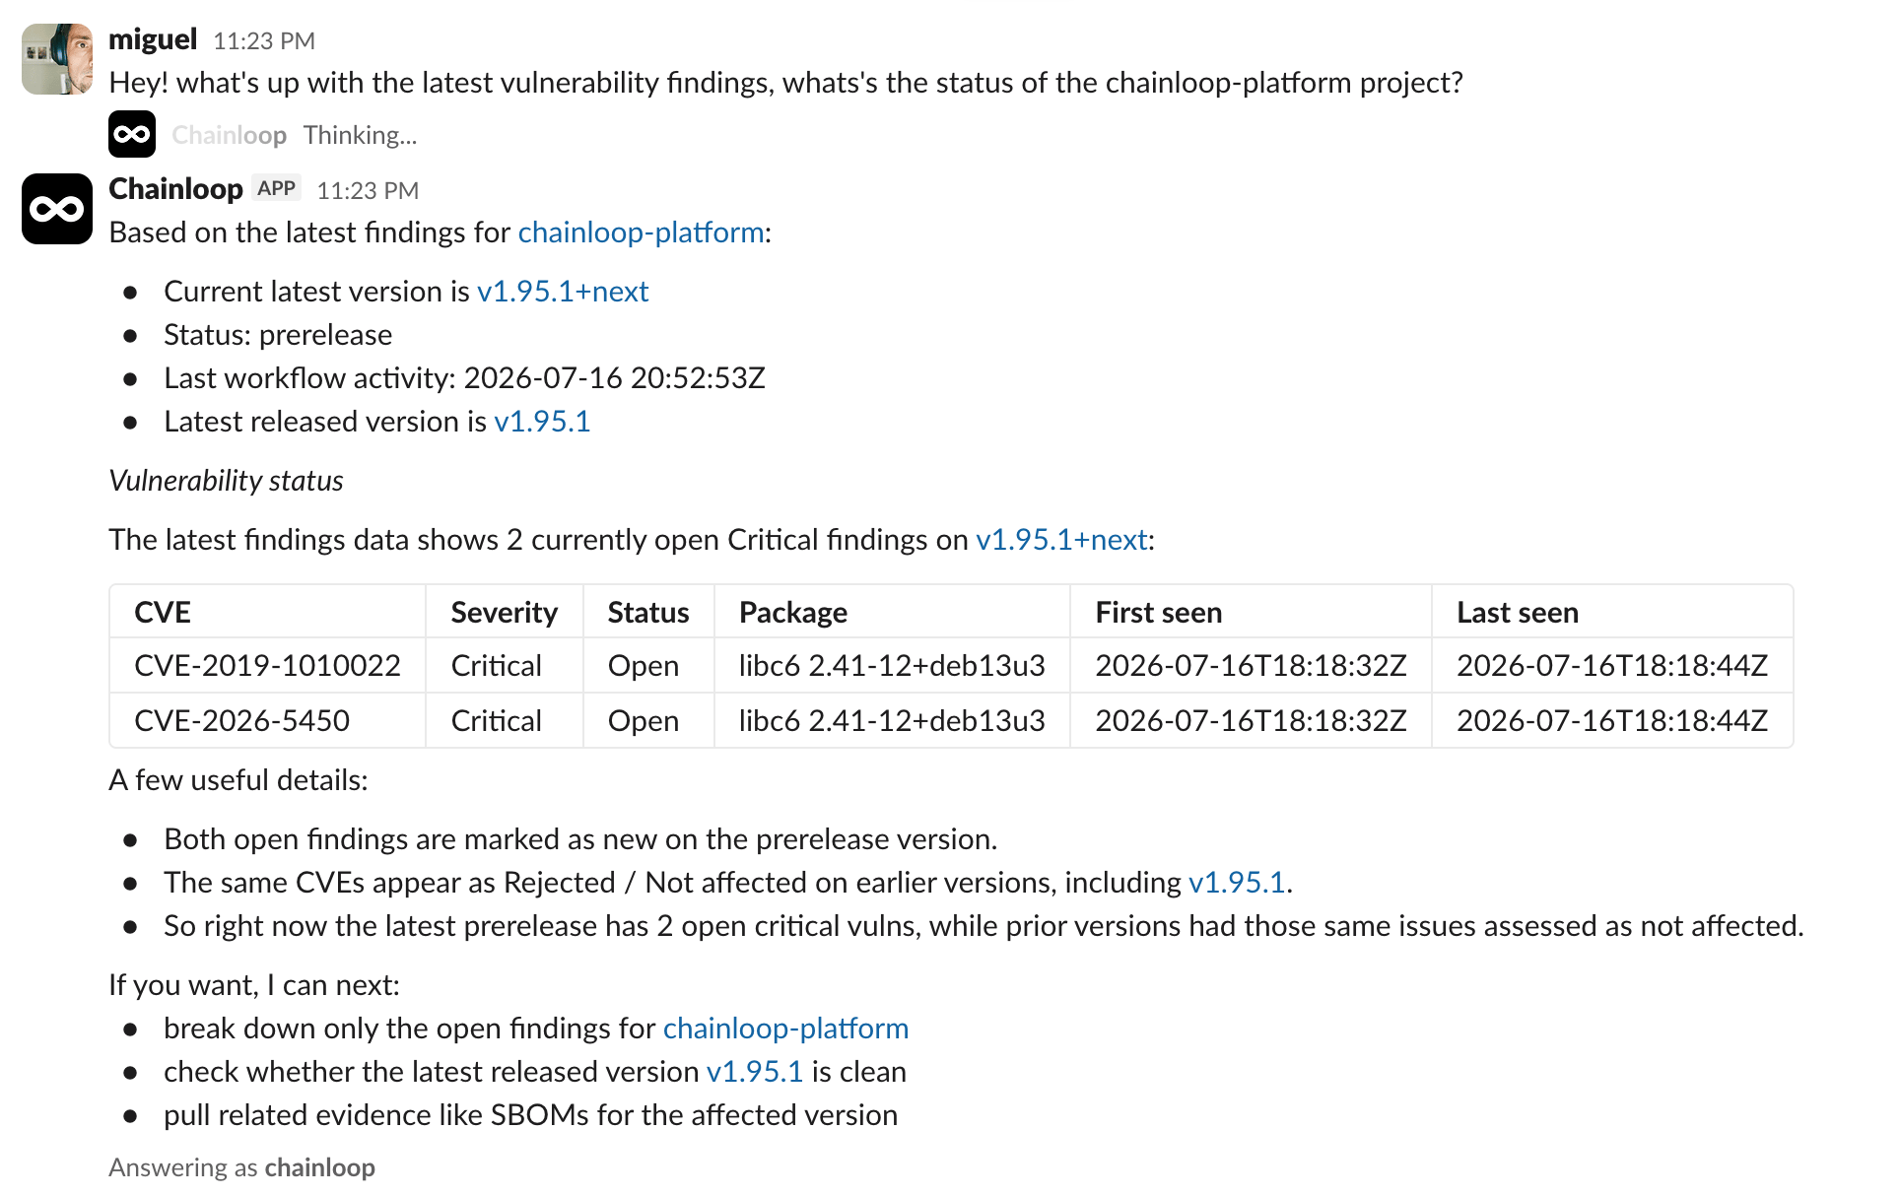Click the CVE-2026-5450 table cell
The height and width of the screenshot is (1196, 1900).
point(268,721)
